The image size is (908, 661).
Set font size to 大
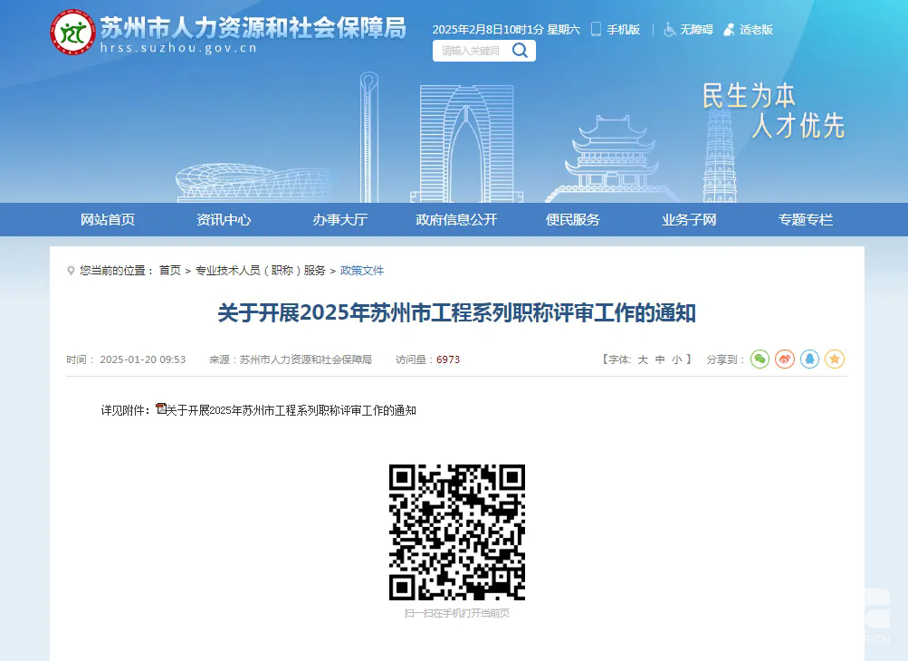coord(642,359)
